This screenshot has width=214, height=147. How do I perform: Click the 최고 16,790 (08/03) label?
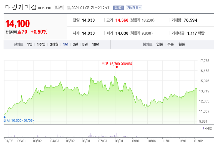coord(117,64)
